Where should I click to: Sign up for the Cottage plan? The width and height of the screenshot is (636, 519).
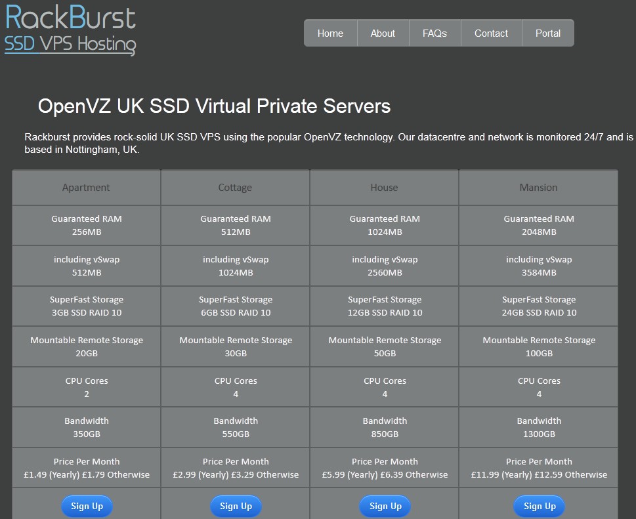(236, 506)
